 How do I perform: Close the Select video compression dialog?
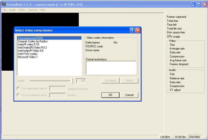tap(138, 30)
